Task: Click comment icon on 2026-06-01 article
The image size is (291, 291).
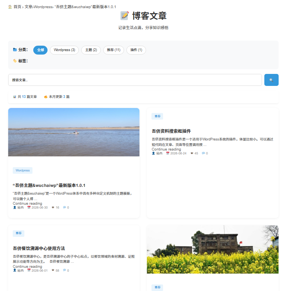Action: click(65, 270)
